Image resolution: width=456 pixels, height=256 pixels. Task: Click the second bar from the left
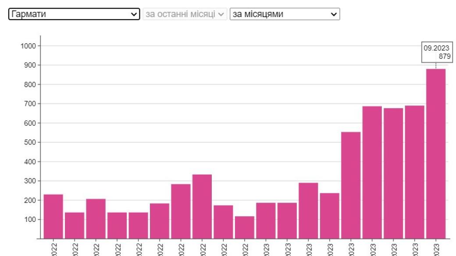pos(75,225)
